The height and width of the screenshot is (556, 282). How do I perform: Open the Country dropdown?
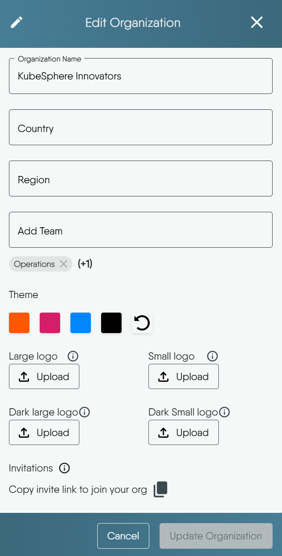click(141, 127)
